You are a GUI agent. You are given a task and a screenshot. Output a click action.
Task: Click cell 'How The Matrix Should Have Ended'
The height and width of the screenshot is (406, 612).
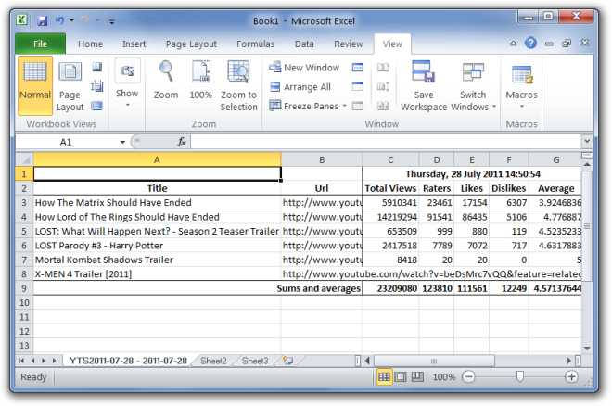[x=157, y=203]
